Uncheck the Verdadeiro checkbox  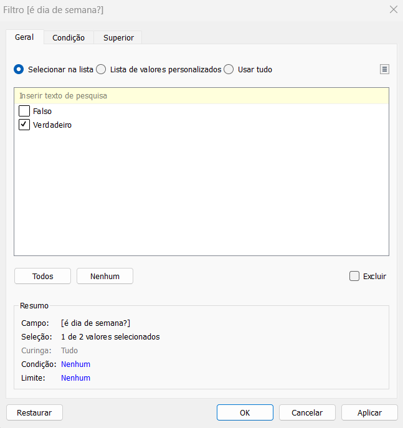(24, 125)
